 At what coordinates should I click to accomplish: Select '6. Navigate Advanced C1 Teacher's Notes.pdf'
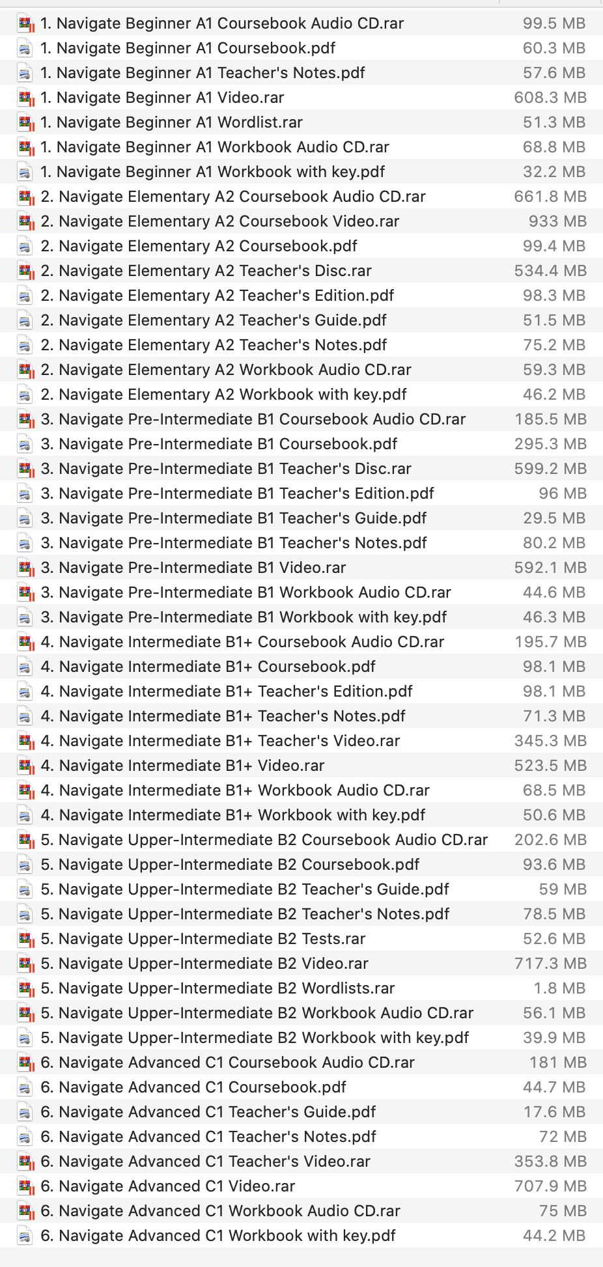[x=208, y=1137]
